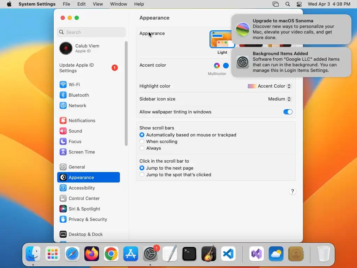
Task: Open Highlight color Accent Color dropdown
Action: click(269, 86)
